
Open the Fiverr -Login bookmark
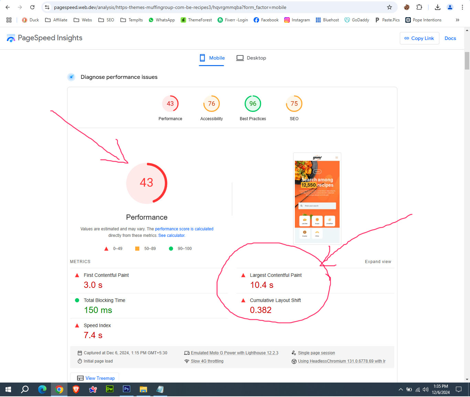[x=233, y=20]
